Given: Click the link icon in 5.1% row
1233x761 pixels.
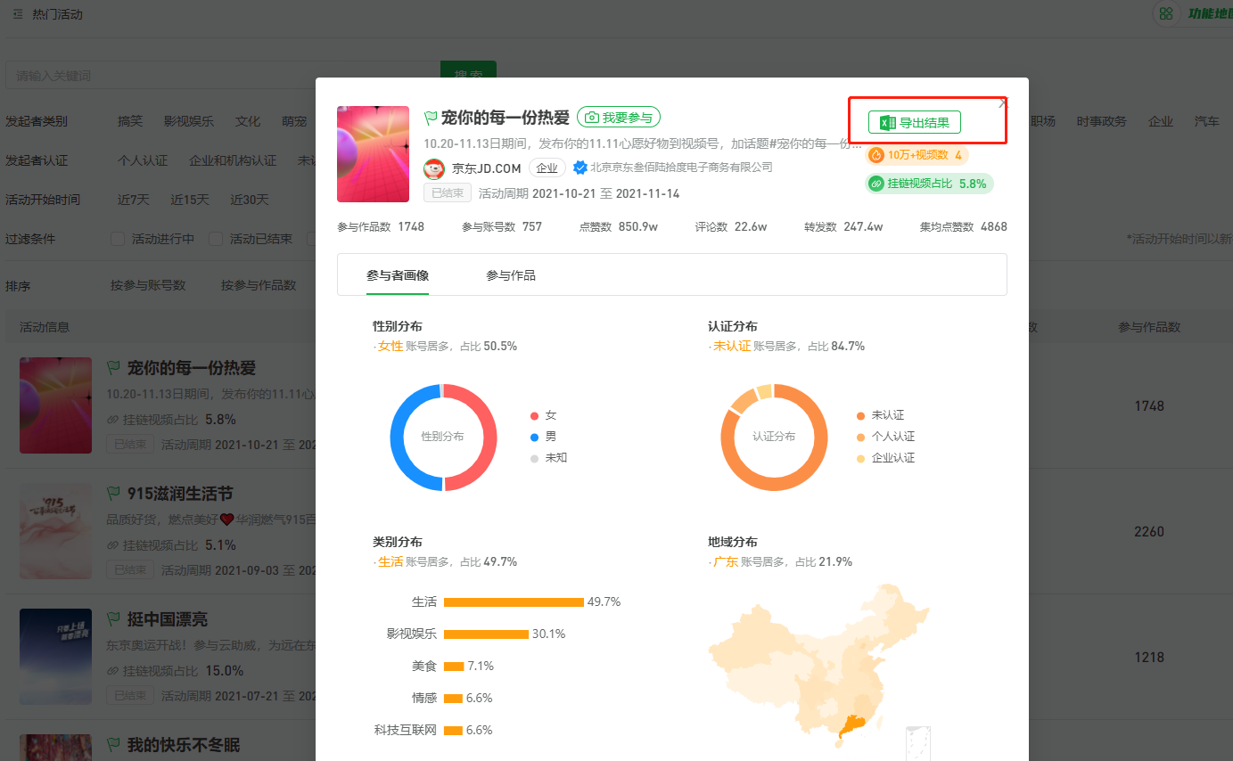Looking at the screenshot, I should tap(112, 545).
